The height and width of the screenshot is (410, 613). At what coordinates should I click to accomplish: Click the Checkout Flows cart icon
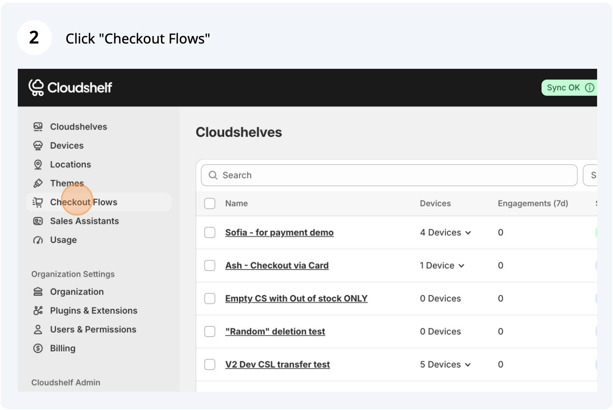click(x=38, y=202)
